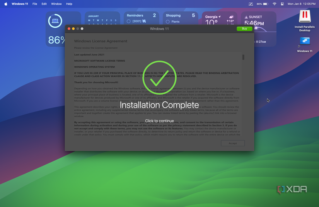This screenshot has height=207, width=319.
Task: Click 'MICROSOFT SOFTWARE LICENSE TERMS' line
Action: pyautogui.click(x=99, y=61)
